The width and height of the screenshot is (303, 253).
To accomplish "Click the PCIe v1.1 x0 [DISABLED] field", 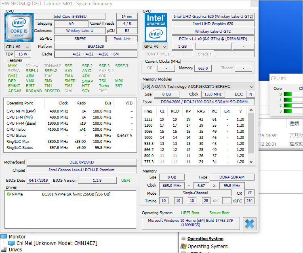I will point(213,39).
